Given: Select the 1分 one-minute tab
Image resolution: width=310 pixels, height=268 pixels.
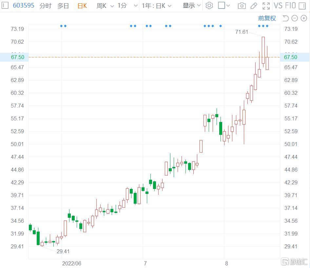Looking at the screenshot, I should (122, 6).
